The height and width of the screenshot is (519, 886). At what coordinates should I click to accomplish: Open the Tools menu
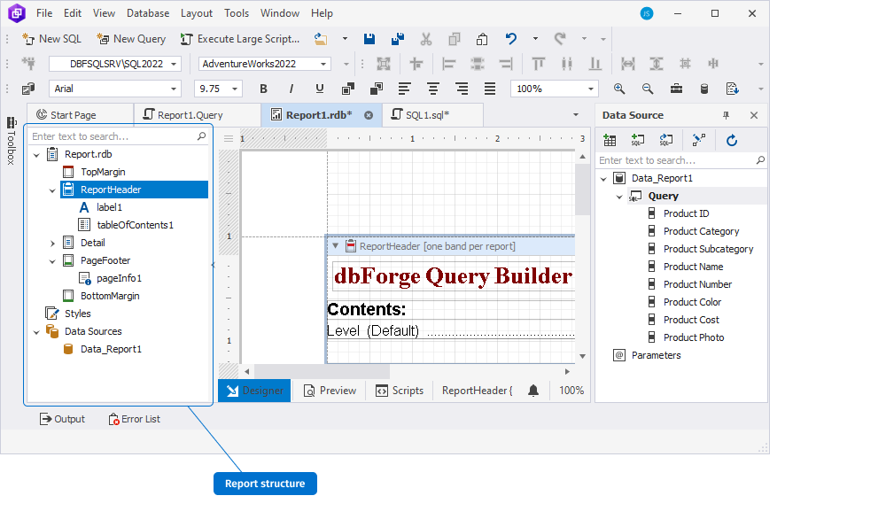click(237, 13)
